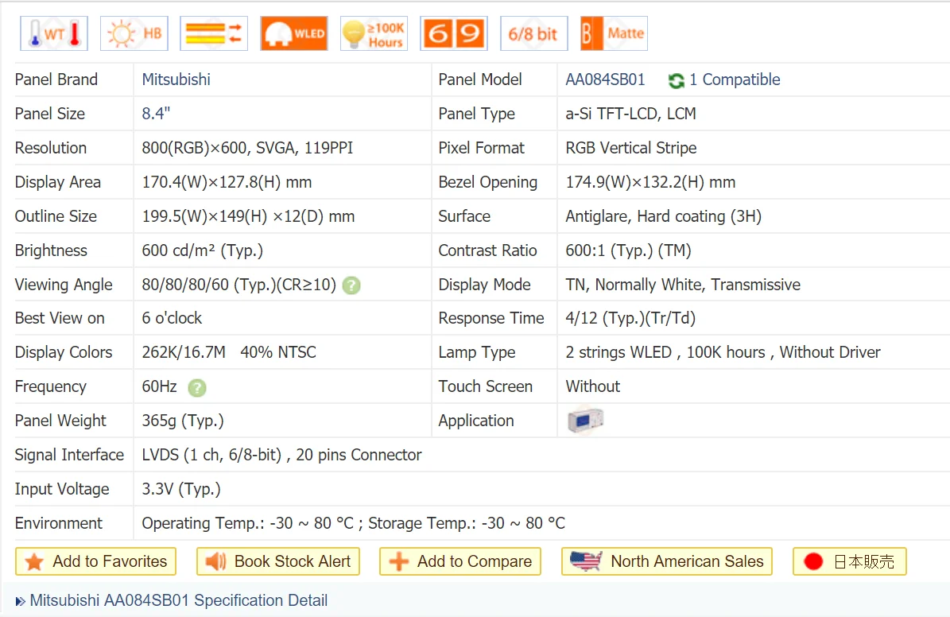Click the red Japan flag circle icon
The image size is (950, 617).
pos(813,561)
